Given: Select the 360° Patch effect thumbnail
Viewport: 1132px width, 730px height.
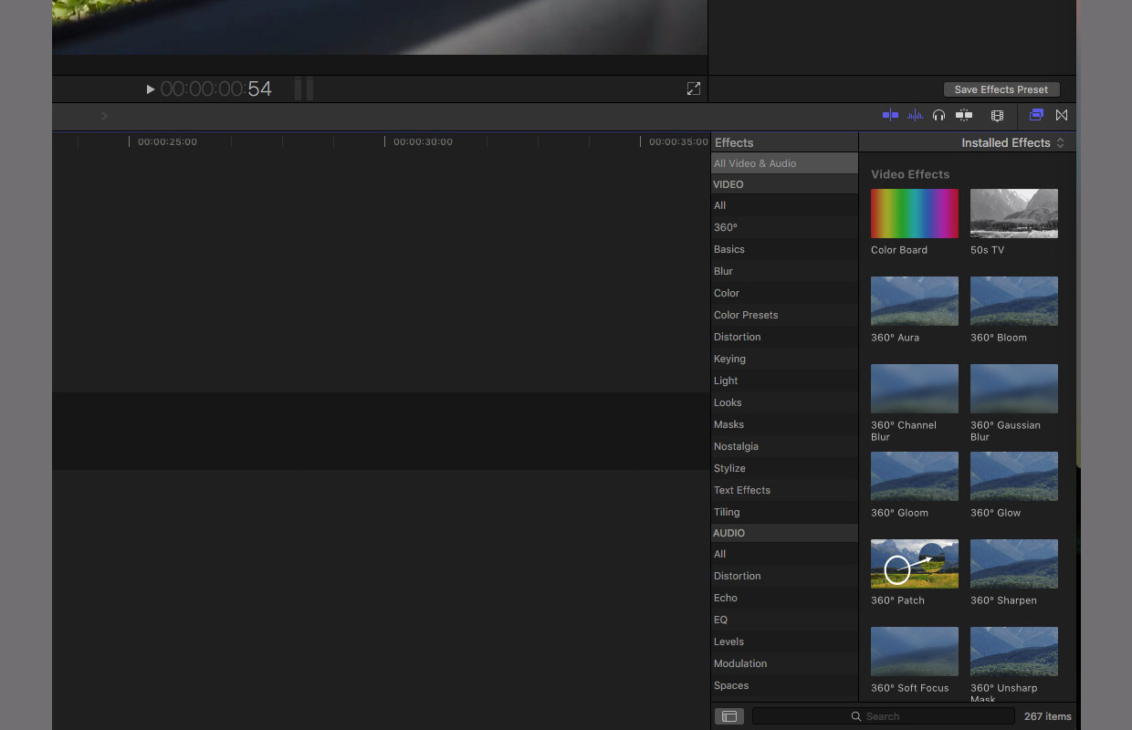Looking at the screenshot, I should coord(914,563).
